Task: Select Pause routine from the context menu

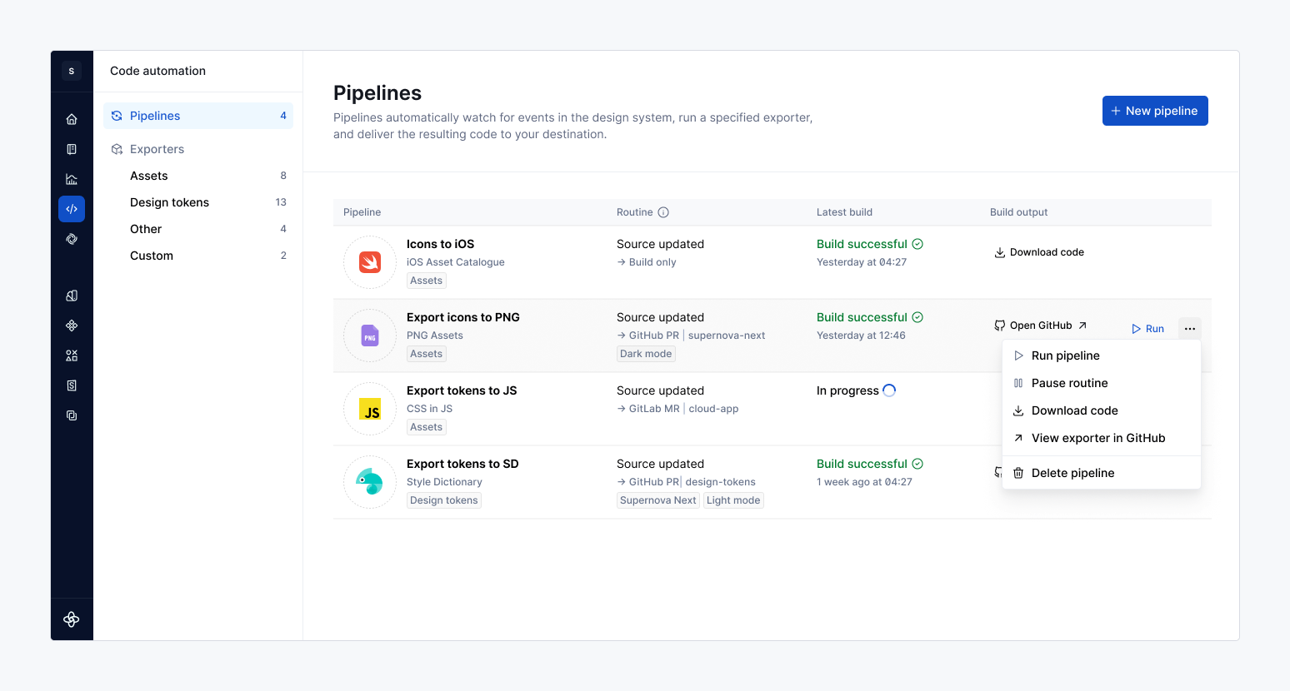Action: point(1068,383)
